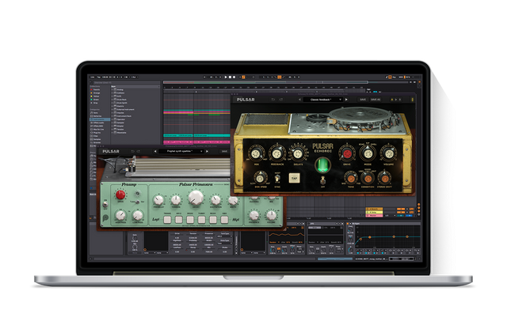Open the Classic feedback preset dropdown

pyautogui.click(x=322, y=100)
